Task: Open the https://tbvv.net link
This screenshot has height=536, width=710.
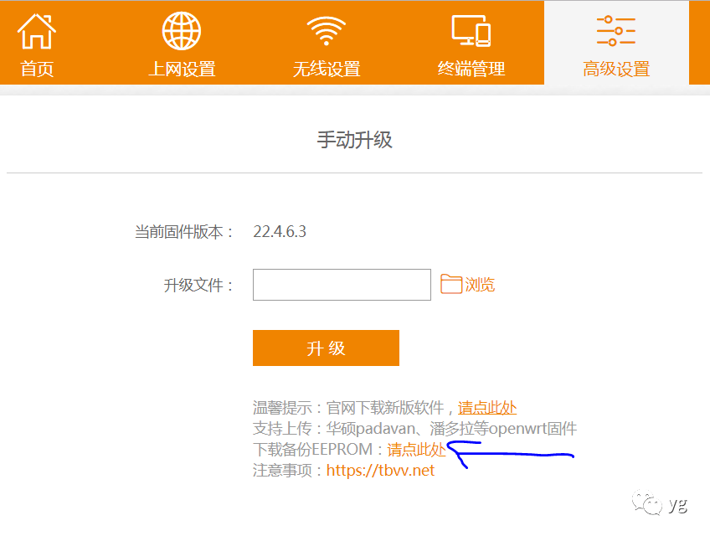Action: pos(380,471)
